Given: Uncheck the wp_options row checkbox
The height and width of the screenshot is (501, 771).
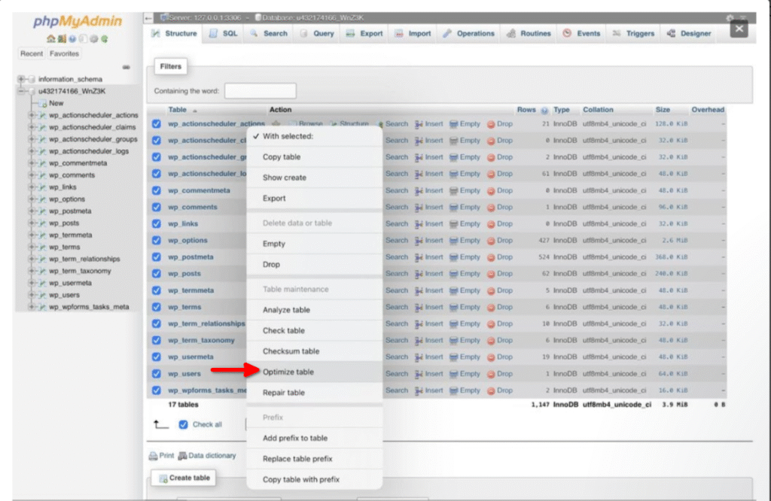Looking at the screenshot, I should (x=157, y=241).
